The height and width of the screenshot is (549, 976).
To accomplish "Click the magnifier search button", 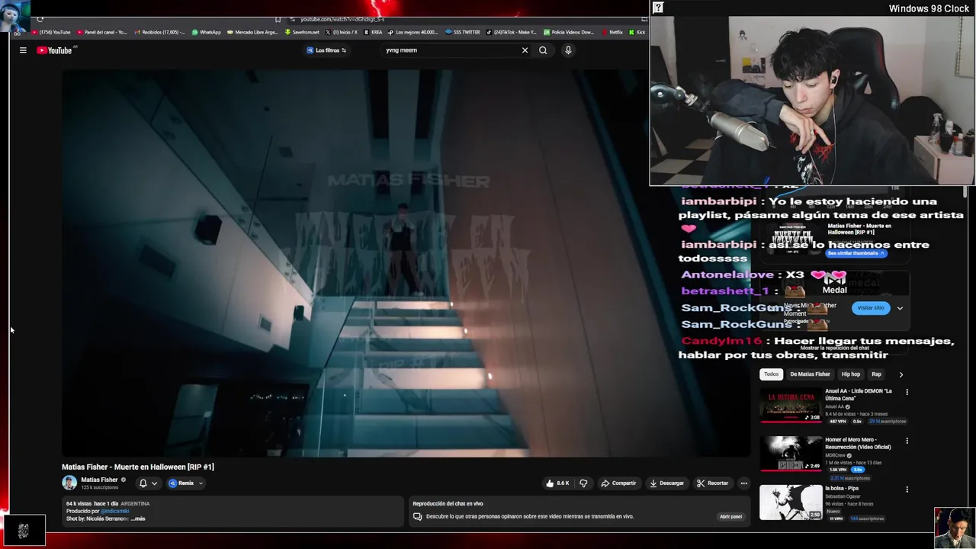I will [x=543, y=50].
